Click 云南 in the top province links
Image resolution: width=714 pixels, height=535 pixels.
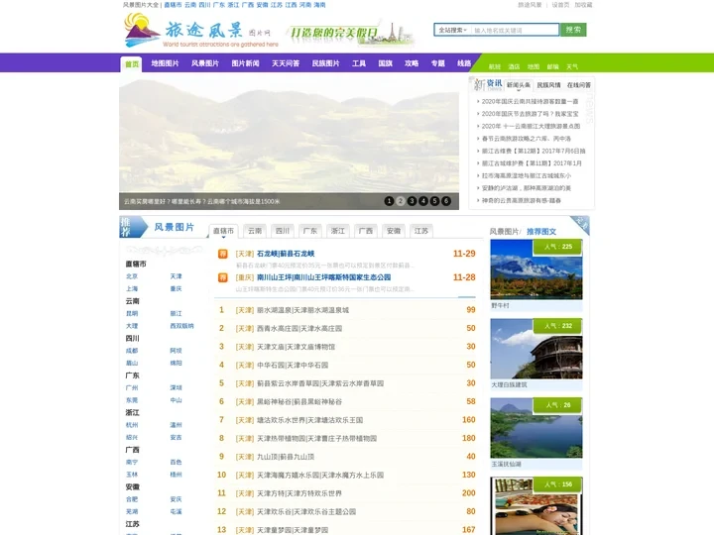coord(190,5)
